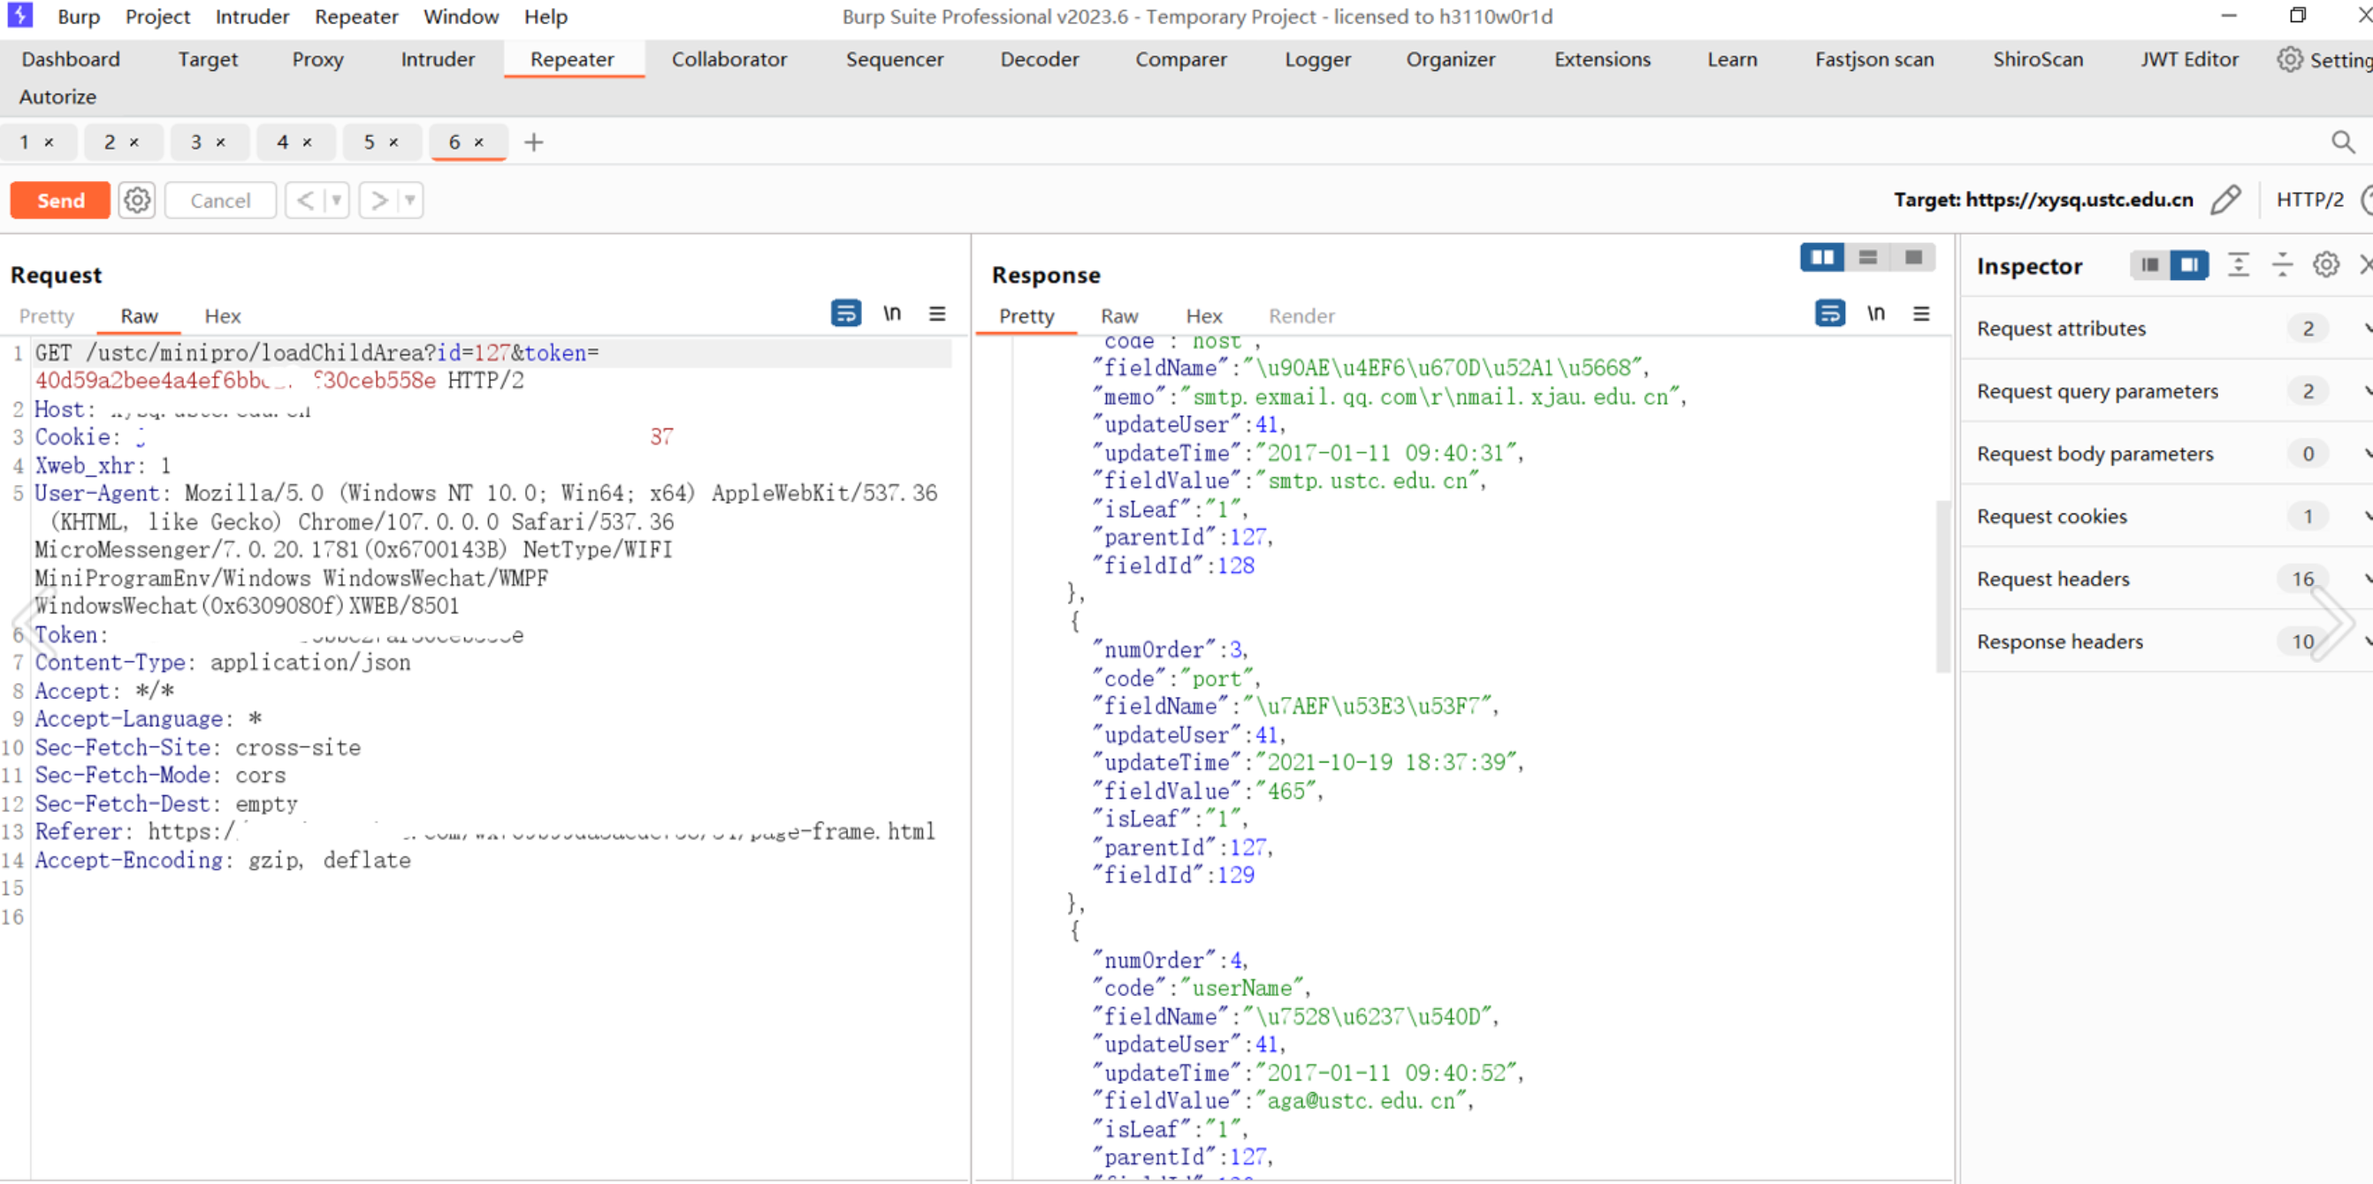2373x1184 pixels.
Task: Switch Response view to Render
Action: pos(1301,315)
